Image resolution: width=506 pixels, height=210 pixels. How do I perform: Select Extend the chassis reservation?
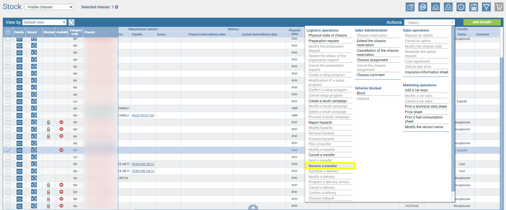click(371, 43)
